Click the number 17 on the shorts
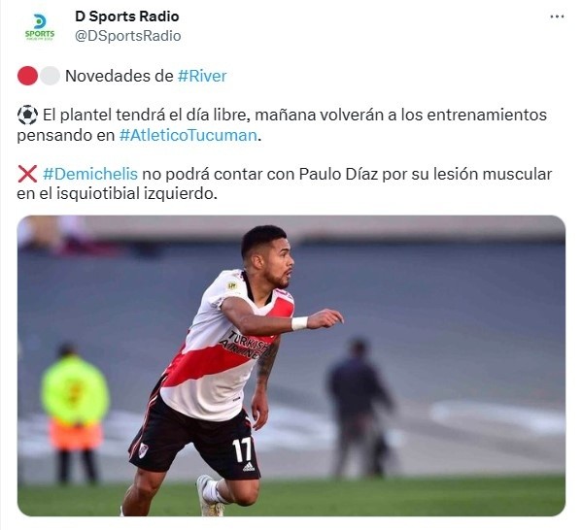Viewport: 582px width, 530px height. point(242,449)
